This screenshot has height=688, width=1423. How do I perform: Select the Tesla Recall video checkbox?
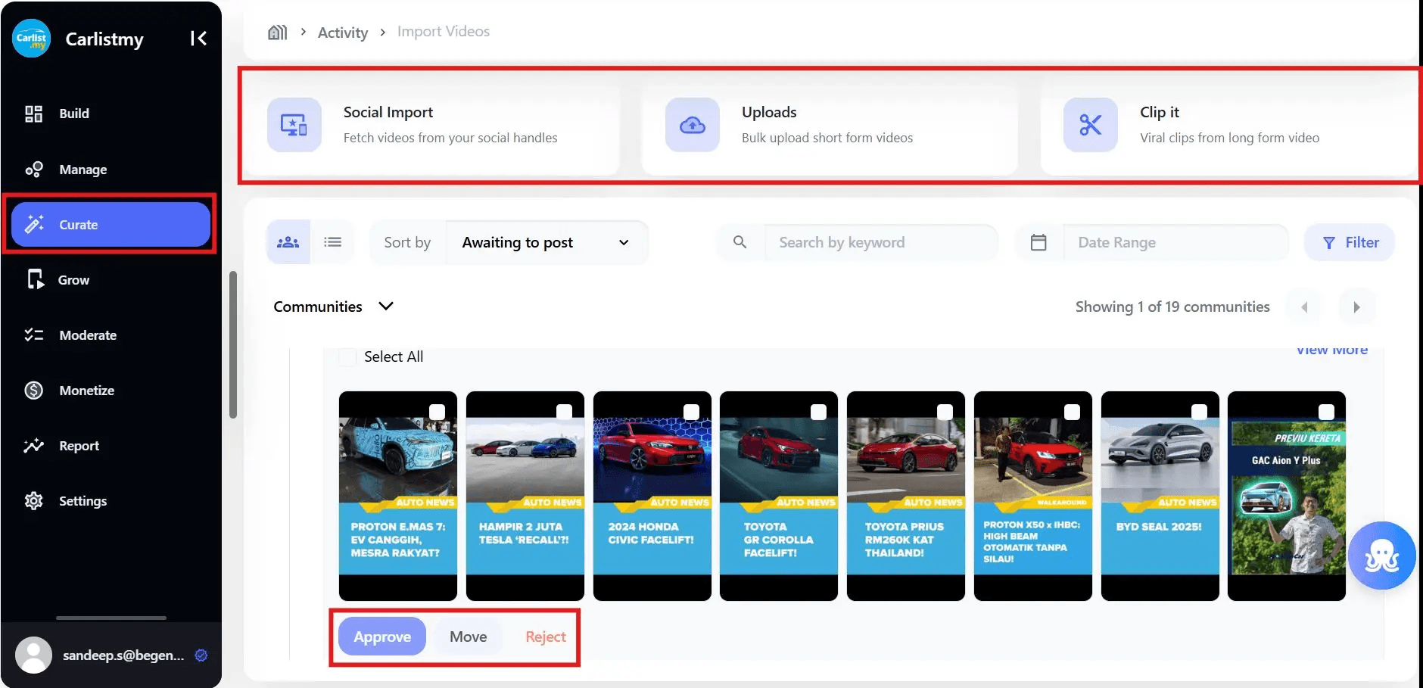click(x=564, y=412)
